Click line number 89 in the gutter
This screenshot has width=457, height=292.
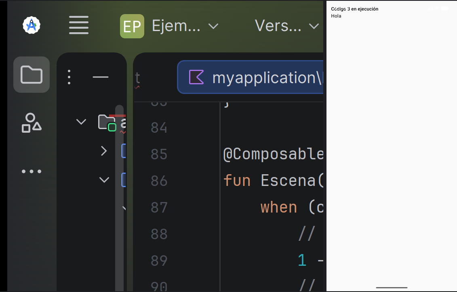pyautogui.click(x=159, y=261)
